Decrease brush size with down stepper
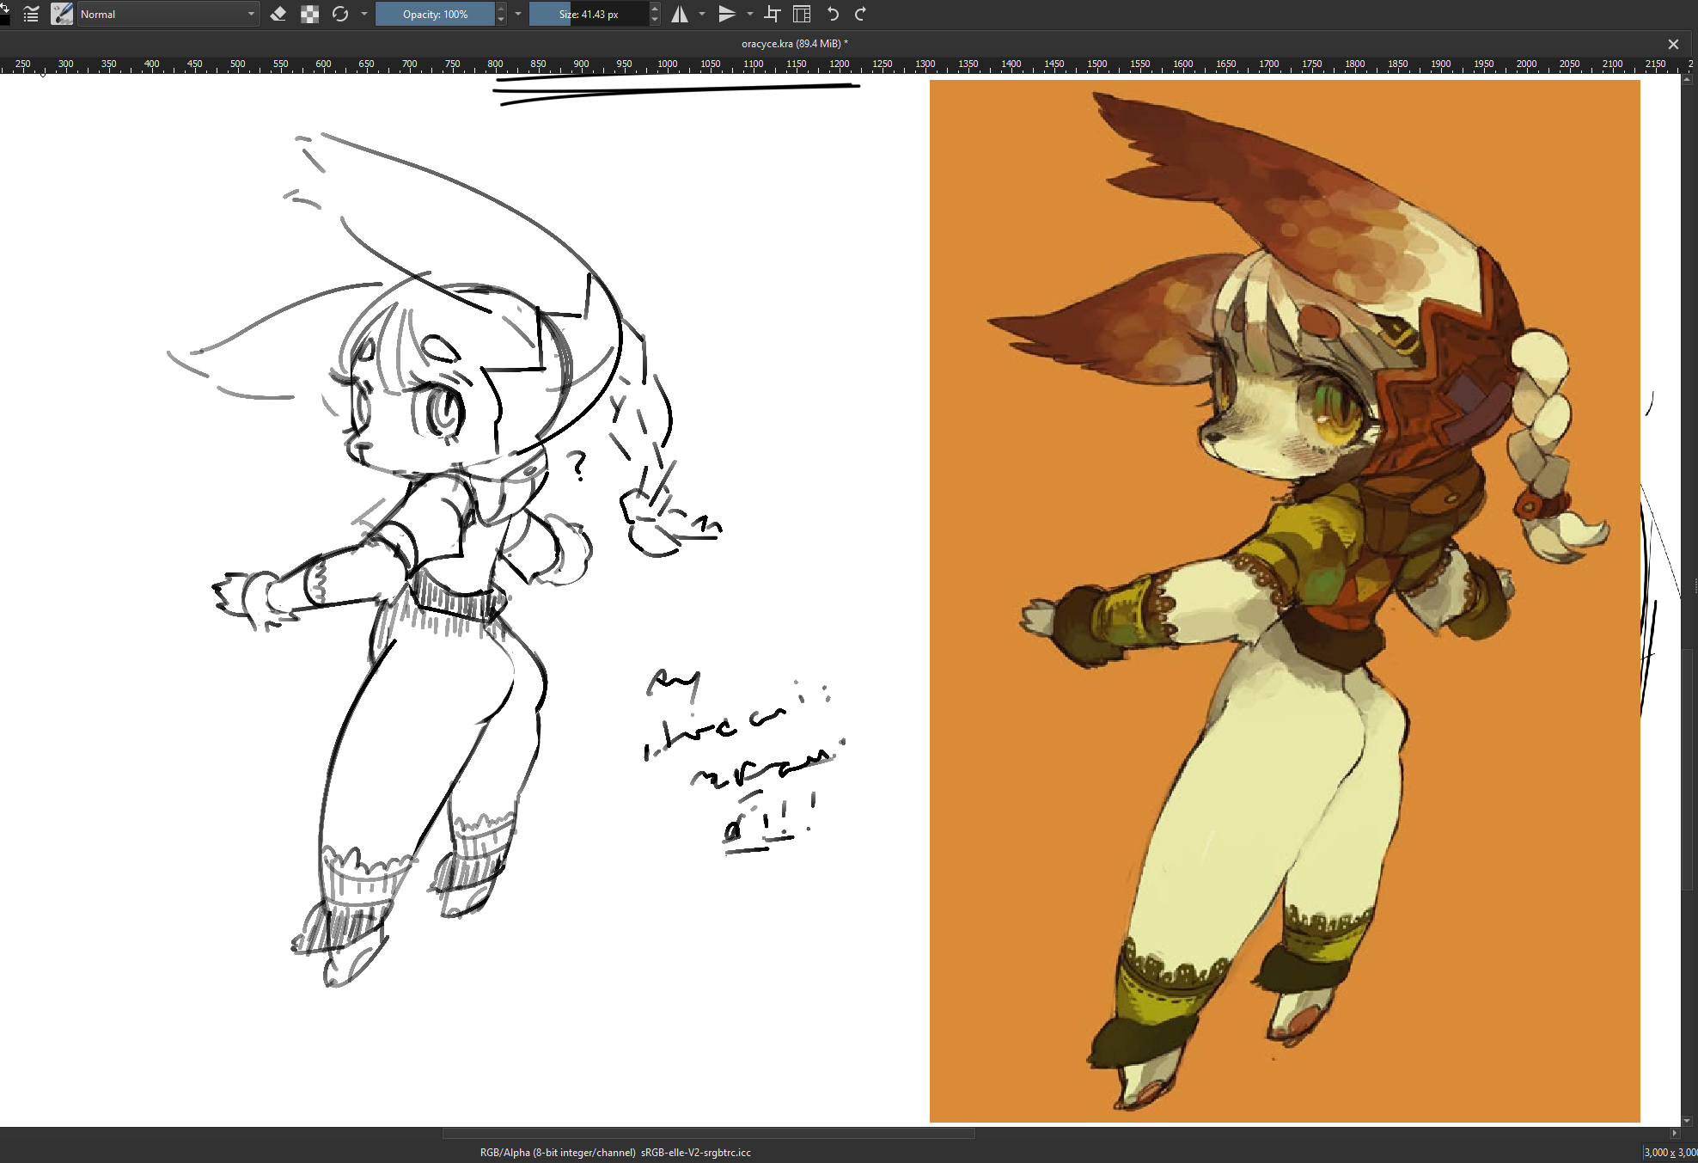1698x1163 pixels. point(655,20)
